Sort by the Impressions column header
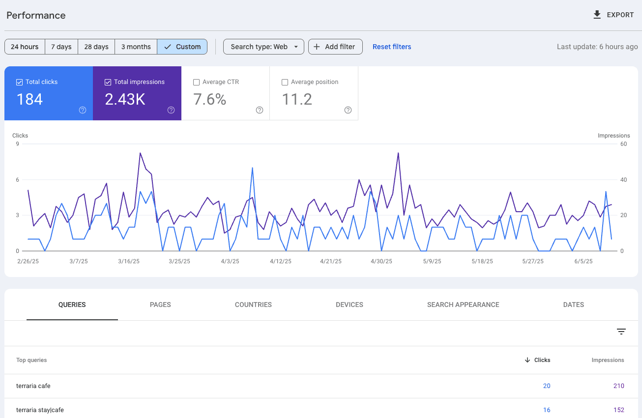 click(608, 360)
